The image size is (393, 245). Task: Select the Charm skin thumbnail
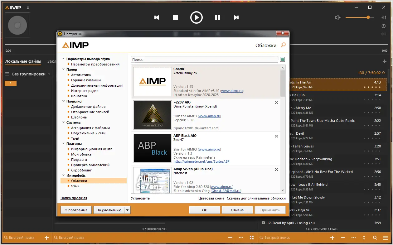[x=153, y=82]
